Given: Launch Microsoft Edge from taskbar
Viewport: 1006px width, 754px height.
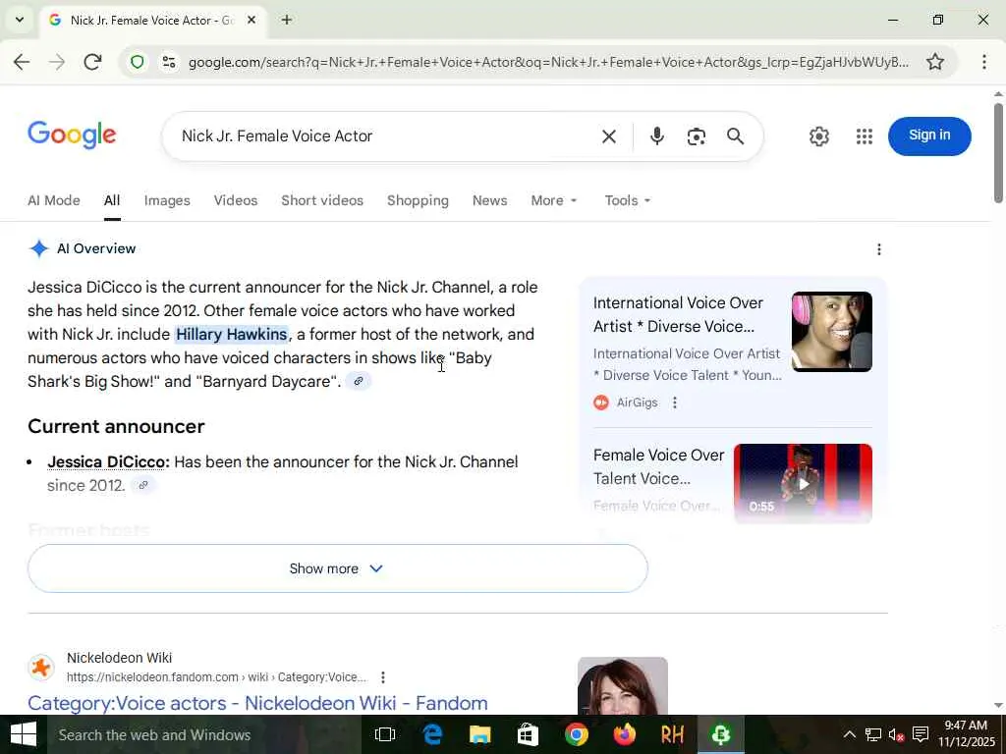Looking at the screenshot, I should click(433, 734).
